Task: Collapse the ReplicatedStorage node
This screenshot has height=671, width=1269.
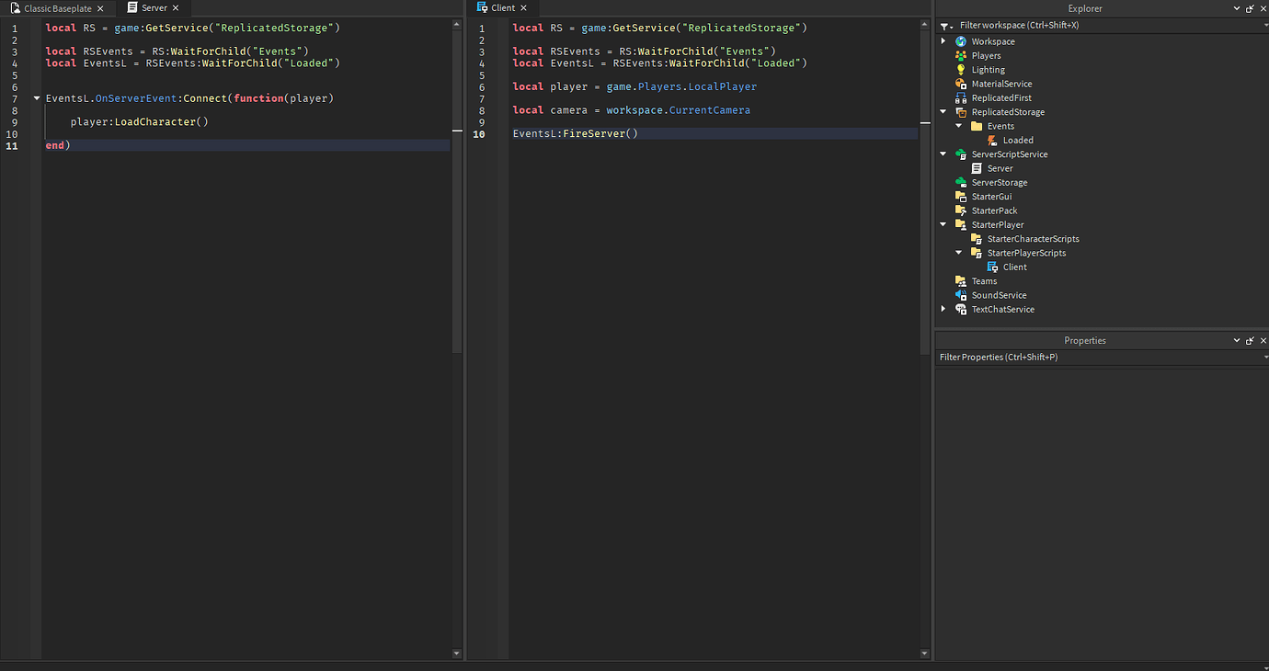Action: tap(943, 111)
